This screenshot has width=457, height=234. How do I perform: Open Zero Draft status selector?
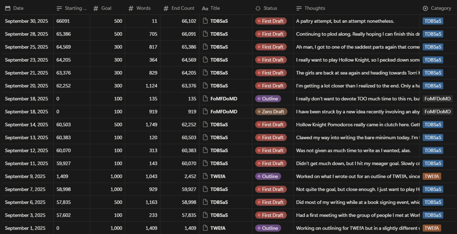point(270,112)
